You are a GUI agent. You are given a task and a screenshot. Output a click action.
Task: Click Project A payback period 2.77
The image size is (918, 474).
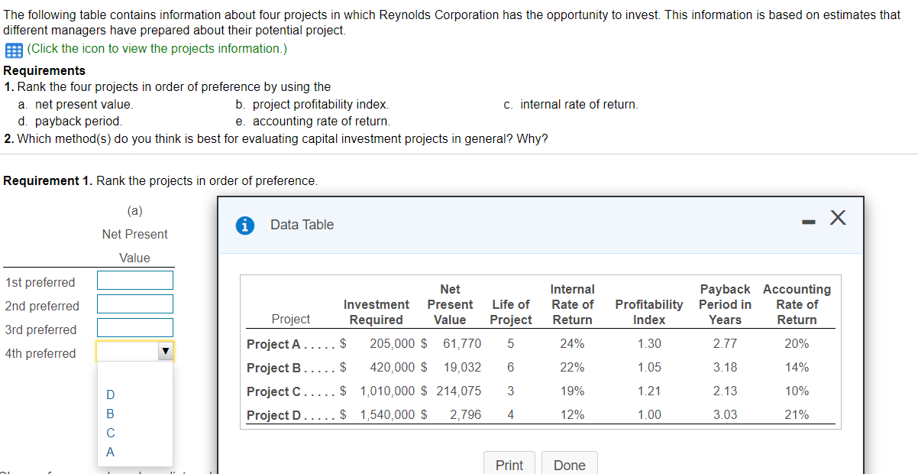point(725,344)
